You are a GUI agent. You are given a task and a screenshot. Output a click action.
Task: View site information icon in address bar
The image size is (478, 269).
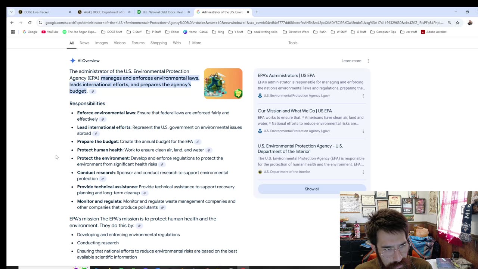tap(41, 22)
